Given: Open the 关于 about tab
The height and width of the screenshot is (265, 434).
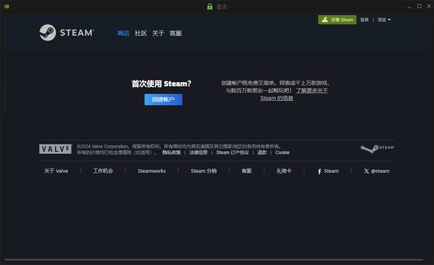Looking at the screenshot, I should [158, 33].
